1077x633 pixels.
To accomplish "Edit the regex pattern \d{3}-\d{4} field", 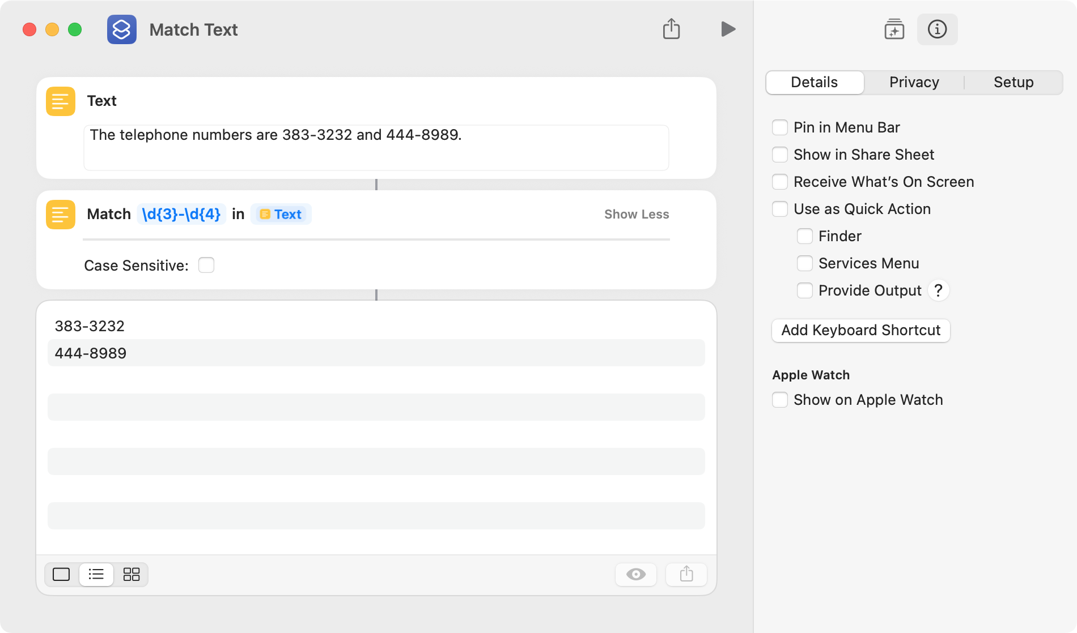I will point(181,214).
